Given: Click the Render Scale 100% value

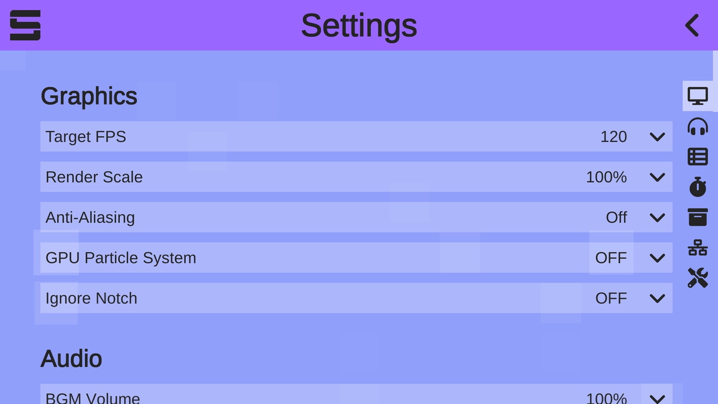Looking at the screenshot, I should pos(606,177).
